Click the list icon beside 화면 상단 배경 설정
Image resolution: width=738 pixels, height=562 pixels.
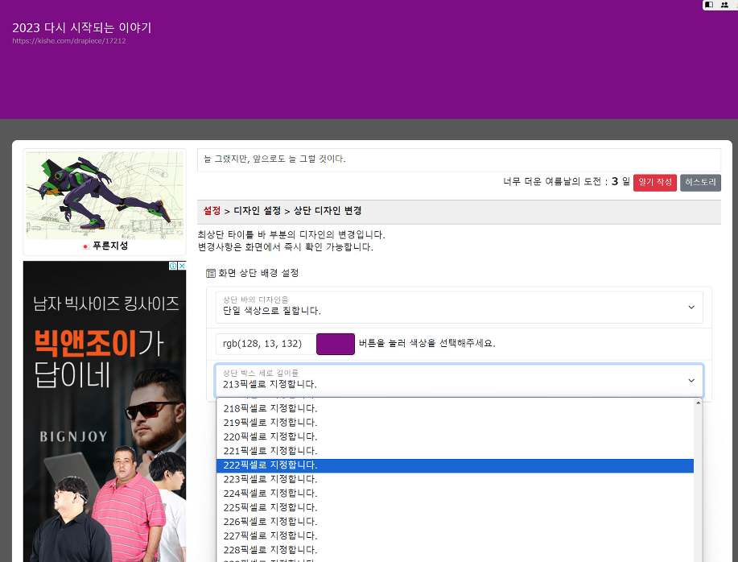coord(211,274)
